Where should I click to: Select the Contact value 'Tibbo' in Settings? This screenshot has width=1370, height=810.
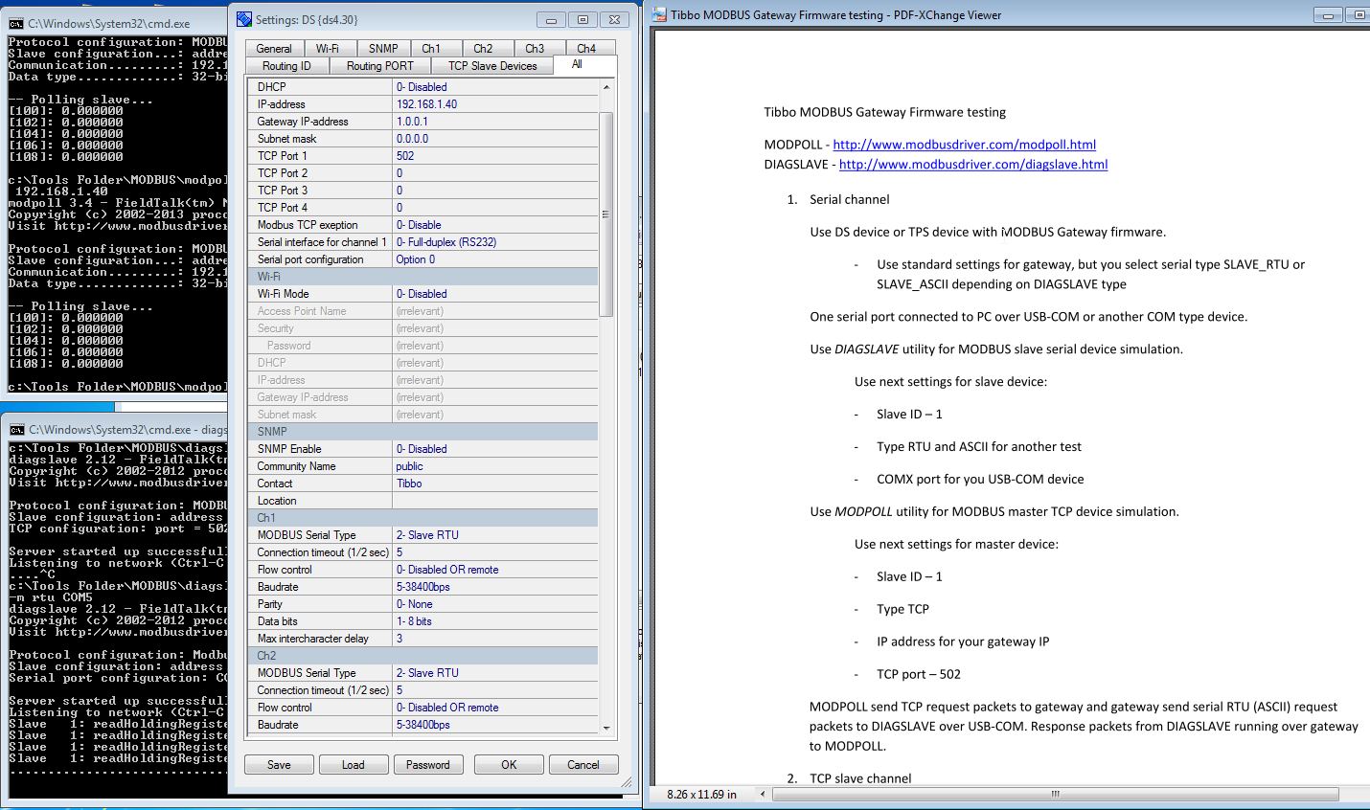tap(409, 484)
